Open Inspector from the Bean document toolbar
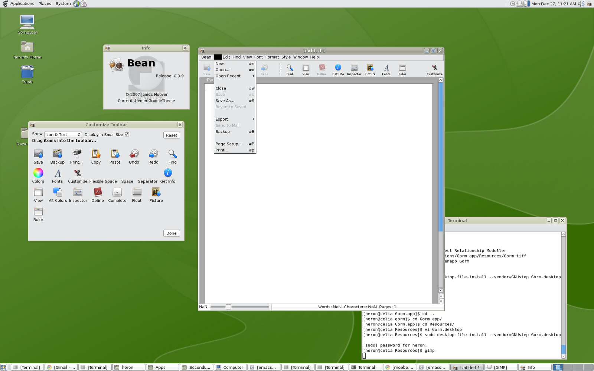This screenshot has height=371, width=594. click(354, 69)
